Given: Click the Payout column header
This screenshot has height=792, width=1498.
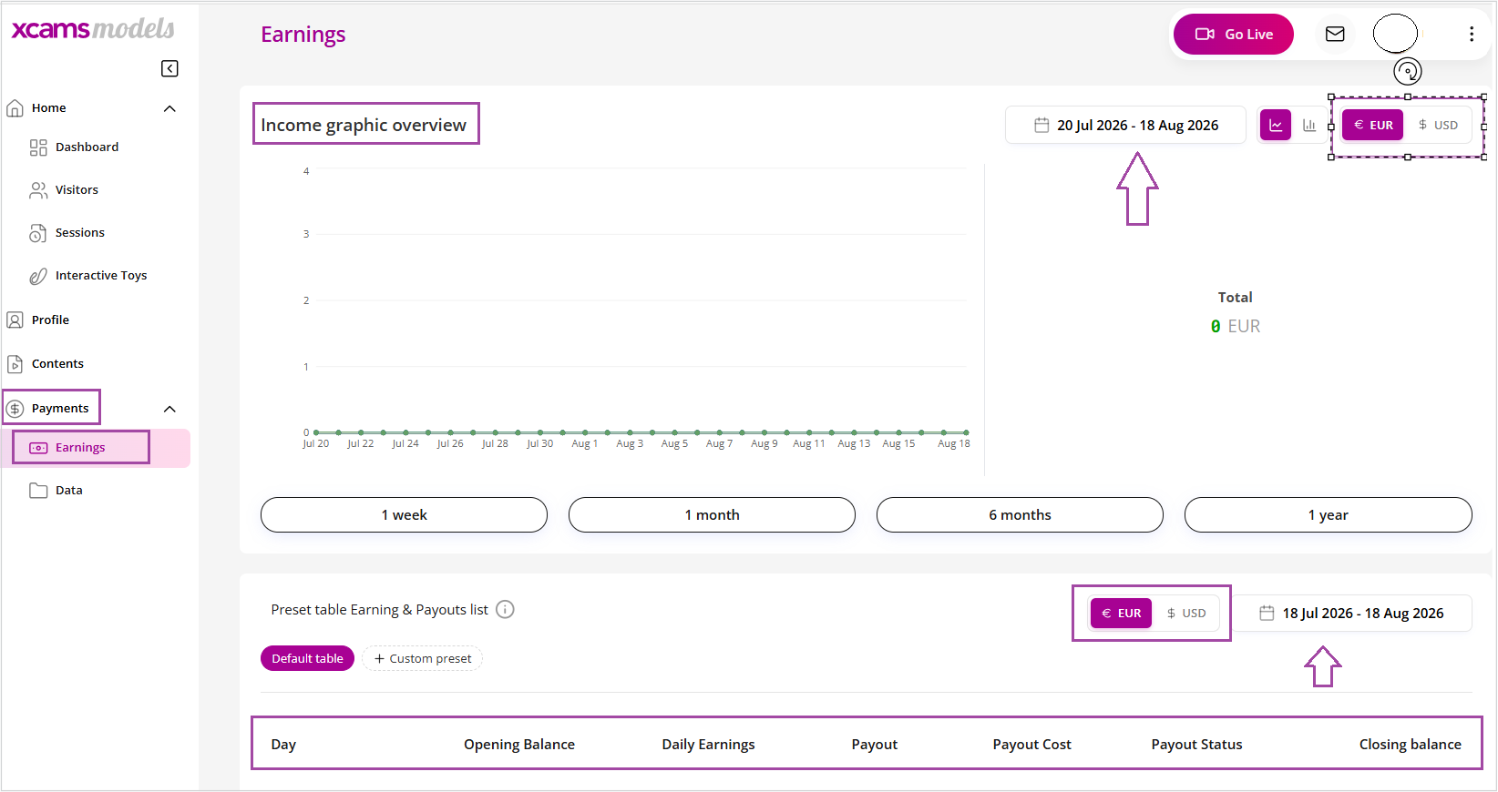Looking at the screenshot, I should click(x=875, y=744).
